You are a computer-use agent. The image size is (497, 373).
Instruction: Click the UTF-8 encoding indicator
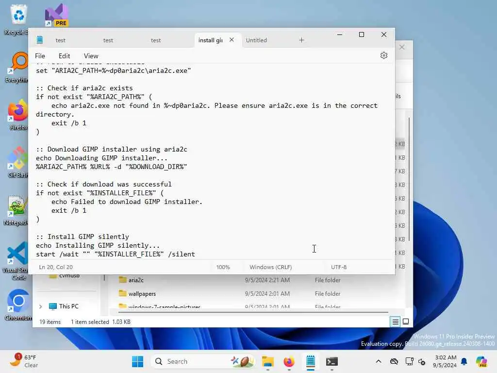pyautogui.click(x=339, y=267)
